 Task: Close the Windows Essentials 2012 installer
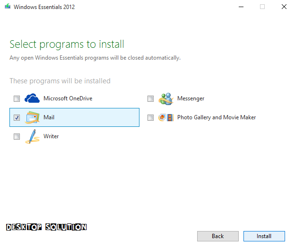pos(284,7)
